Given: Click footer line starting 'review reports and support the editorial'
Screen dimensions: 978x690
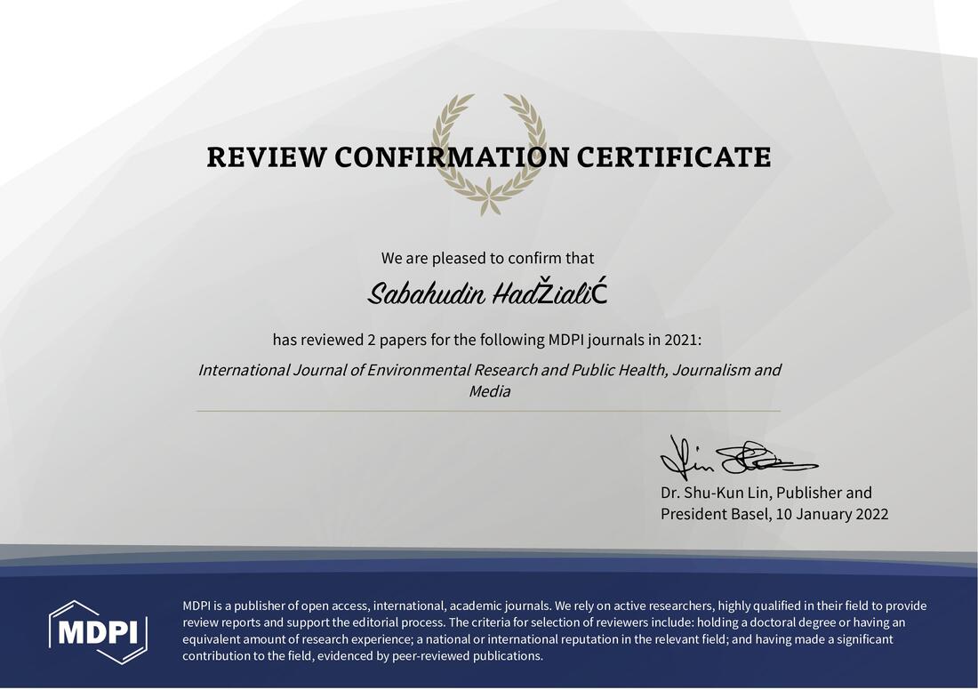Looking at the screenshot, I should (543, 622).
